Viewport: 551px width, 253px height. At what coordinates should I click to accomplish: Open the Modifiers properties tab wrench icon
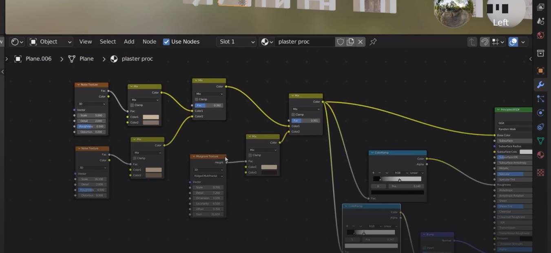(x=540, y=85)
